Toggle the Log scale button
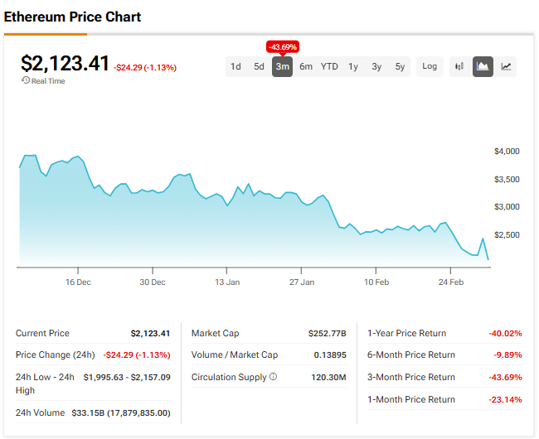This screenshot has height=439, width=539. (x=430, y=66)
